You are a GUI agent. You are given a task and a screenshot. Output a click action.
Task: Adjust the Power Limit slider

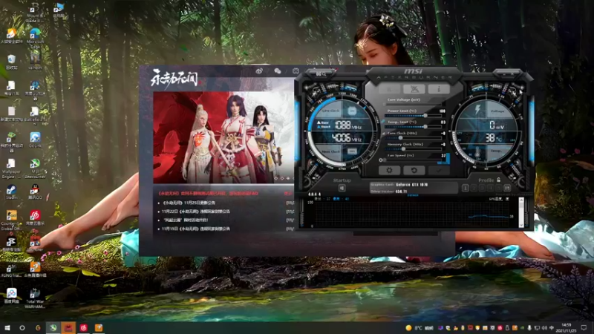coord(412,116)
